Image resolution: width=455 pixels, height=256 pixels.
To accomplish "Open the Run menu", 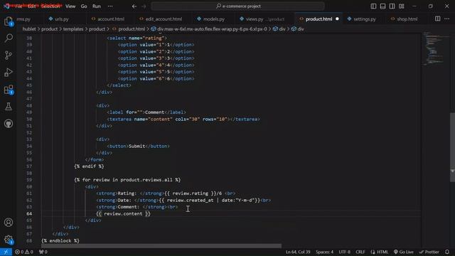I will tap(97, 6).
